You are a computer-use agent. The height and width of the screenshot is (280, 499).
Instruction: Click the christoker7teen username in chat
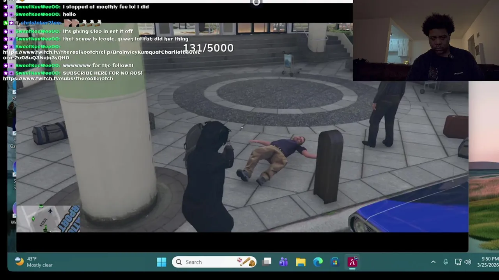pyautogui.click(x=41, y=23)
